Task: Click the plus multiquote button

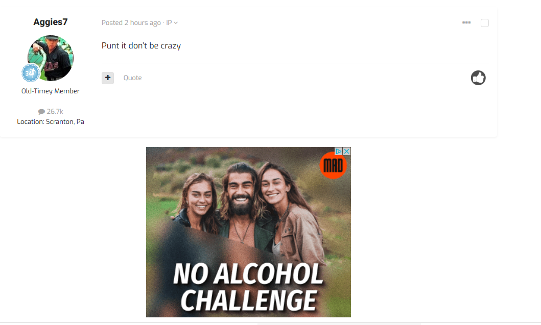Action: (x=108, y=78)
